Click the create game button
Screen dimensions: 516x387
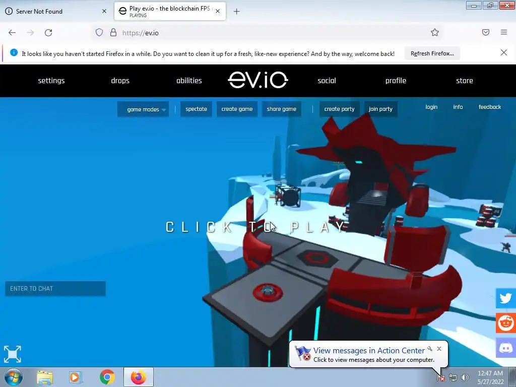[x=237, y=109]
